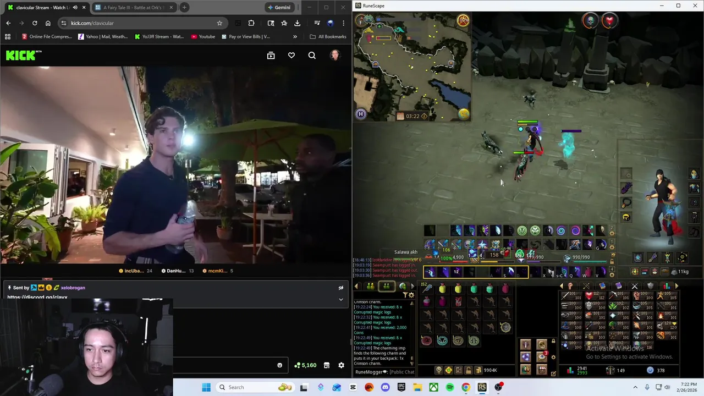Open Kick chat settings gear
704x396 pixels.
341,365
